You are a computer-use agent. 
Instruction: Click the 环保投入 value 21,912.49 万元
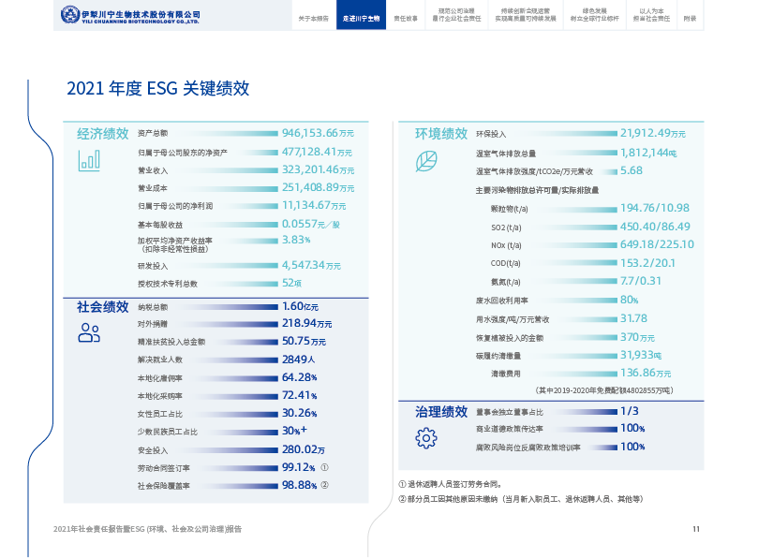click(652, 133)
